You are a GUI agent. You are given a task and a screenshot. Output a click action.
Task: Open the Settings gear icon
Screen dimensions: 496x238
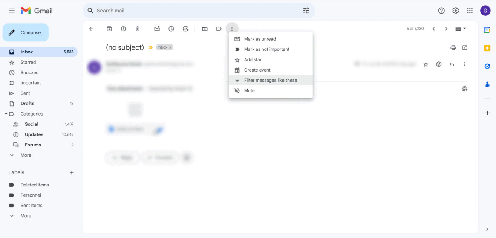click(456, 11)
